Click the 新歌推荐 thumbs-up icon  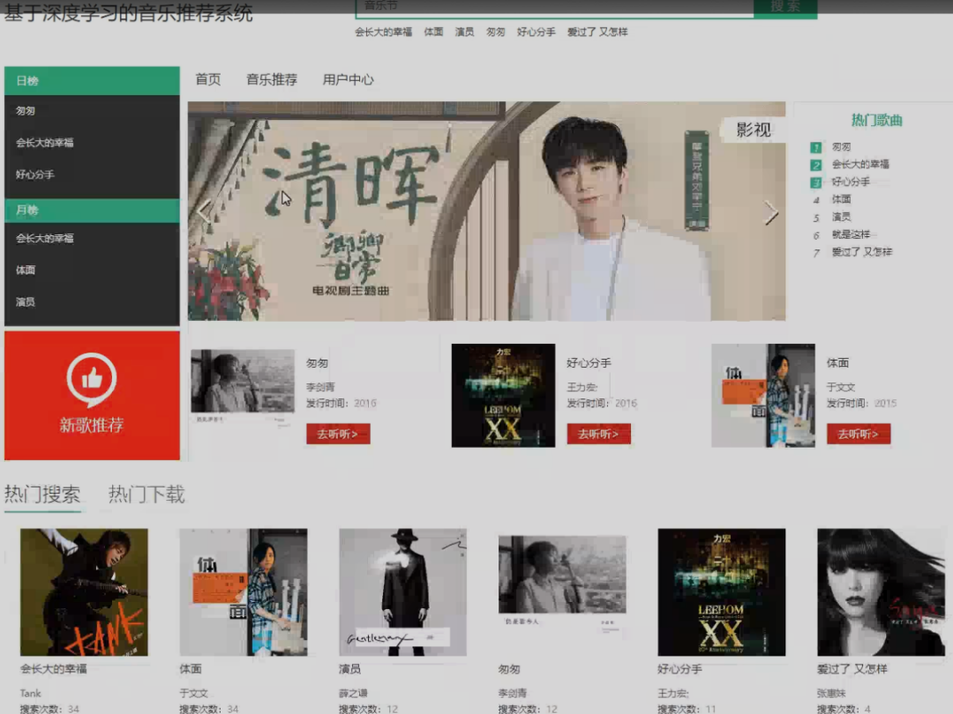92,379
